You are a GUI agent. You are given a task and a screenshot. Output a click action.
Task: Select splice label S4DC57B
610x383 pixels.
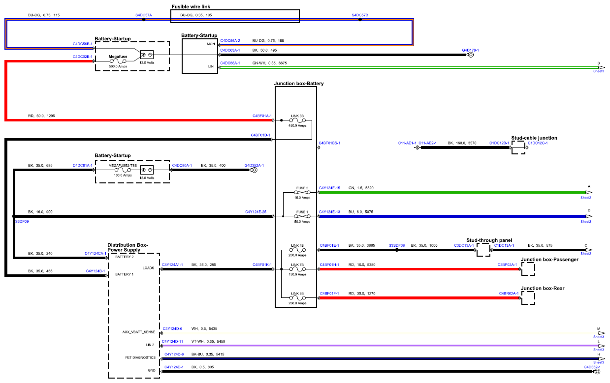tap(360, 15)
